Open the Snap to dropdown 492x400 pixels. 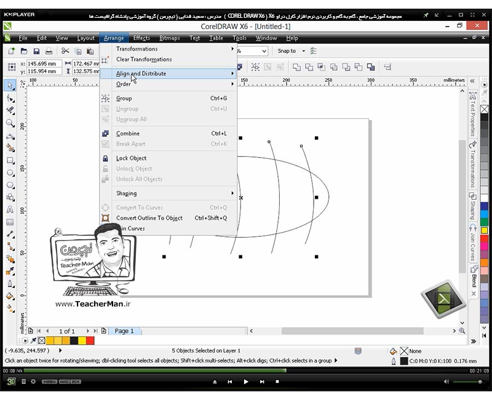point(303,51)
